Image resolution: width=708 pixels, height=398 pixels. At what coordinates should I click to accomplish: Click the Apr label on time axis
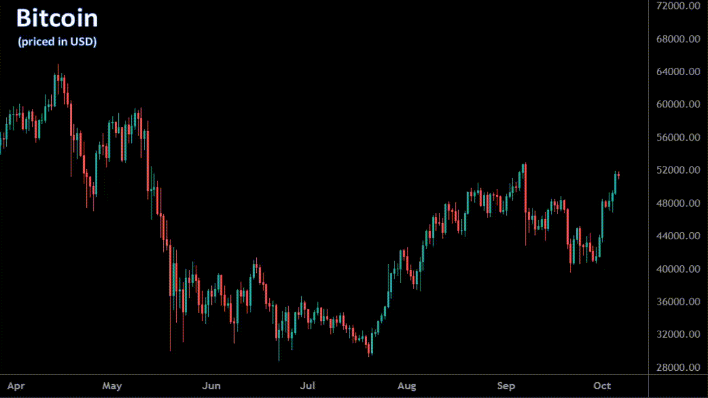16,386
